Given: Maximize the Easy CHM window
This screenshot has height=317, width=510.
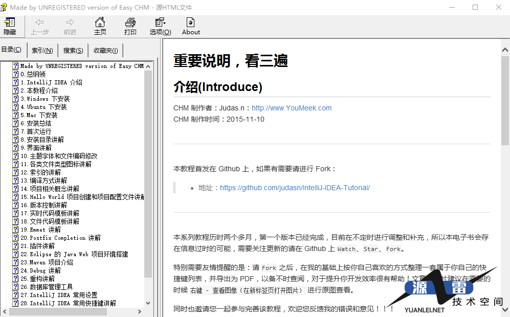Looking at the screenshot, I should 475,7.
